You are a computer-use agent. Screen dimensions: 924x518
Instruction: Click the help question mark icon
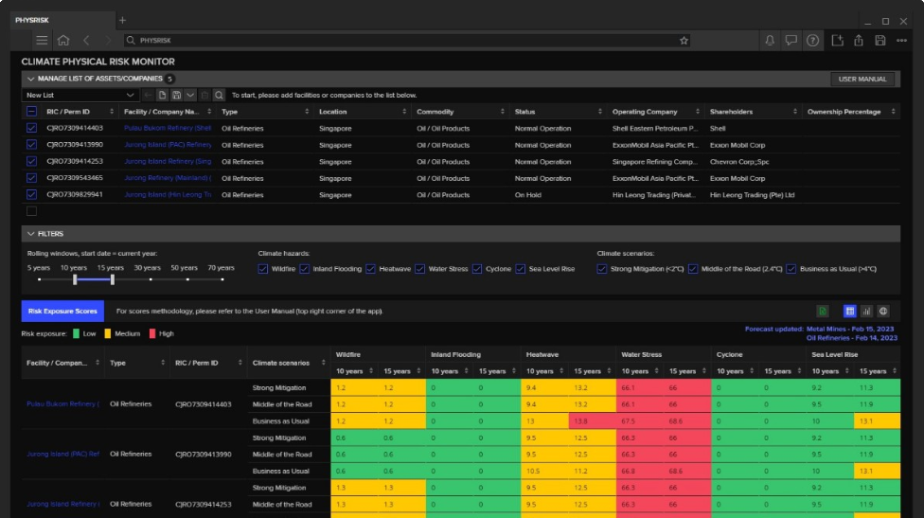coord(812,41)
